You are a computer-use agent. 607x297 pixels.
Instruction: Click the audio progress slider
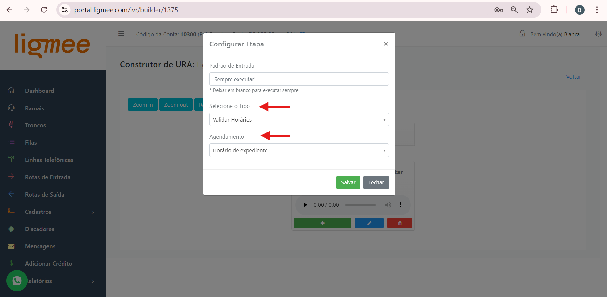(x=360, y=205)
